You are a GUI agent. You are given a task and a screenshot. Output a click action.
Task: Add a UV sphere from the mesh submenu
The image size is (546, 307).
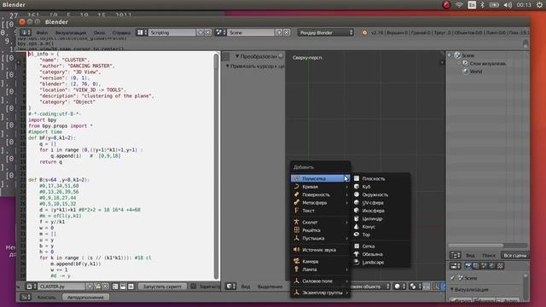[x=380, y=203]
